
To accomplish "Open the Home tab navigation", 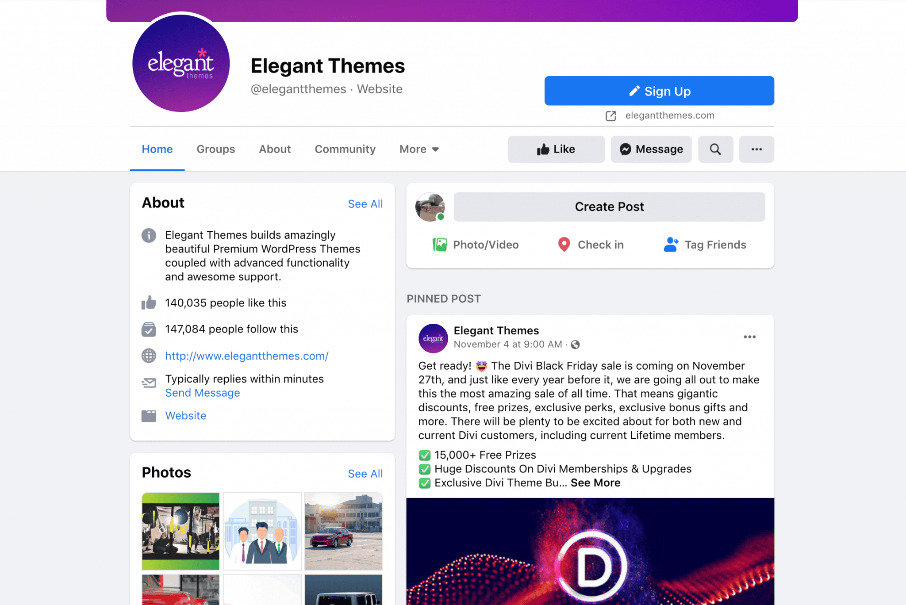I will (x=157, y=149).
